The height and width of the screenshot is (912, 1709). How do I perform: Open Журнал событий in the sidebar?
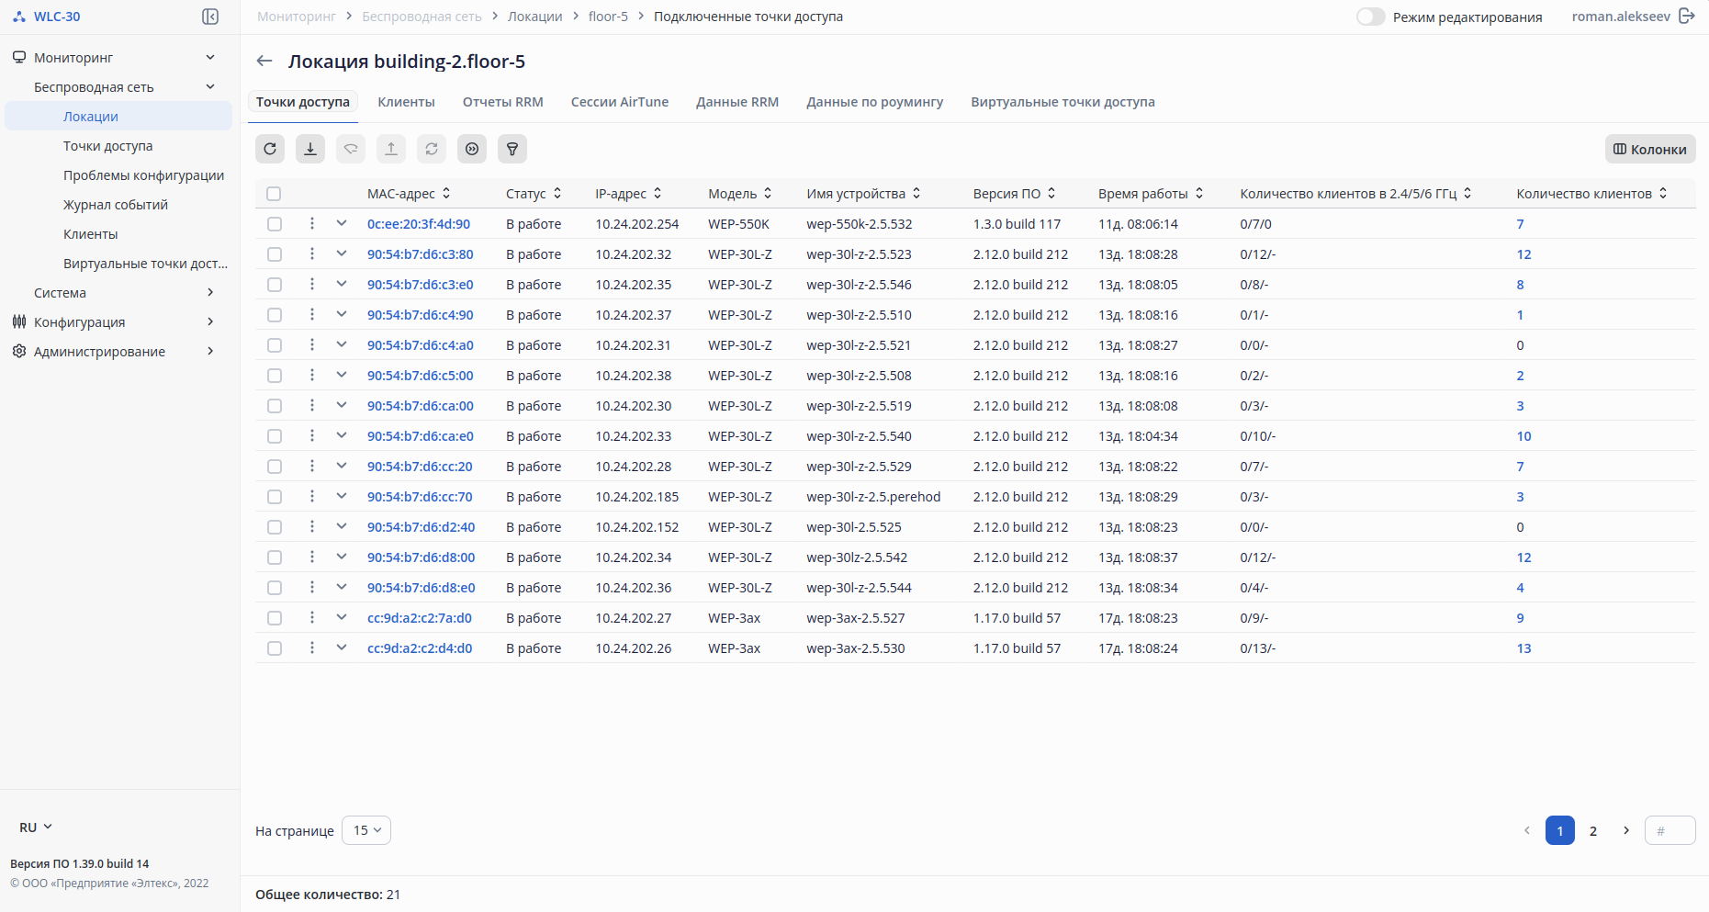click(x=116, y=205)
